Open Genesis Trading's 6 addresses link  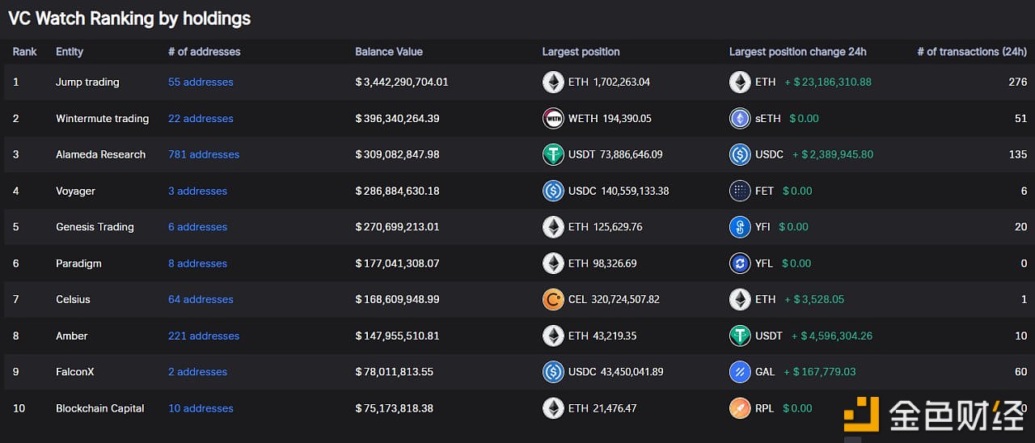[x=197, y=227]
